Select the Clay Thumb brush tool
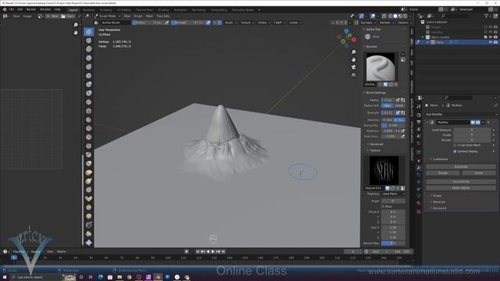Image resolution: width=500 pixels, height=281 pixels. [88, 67]
